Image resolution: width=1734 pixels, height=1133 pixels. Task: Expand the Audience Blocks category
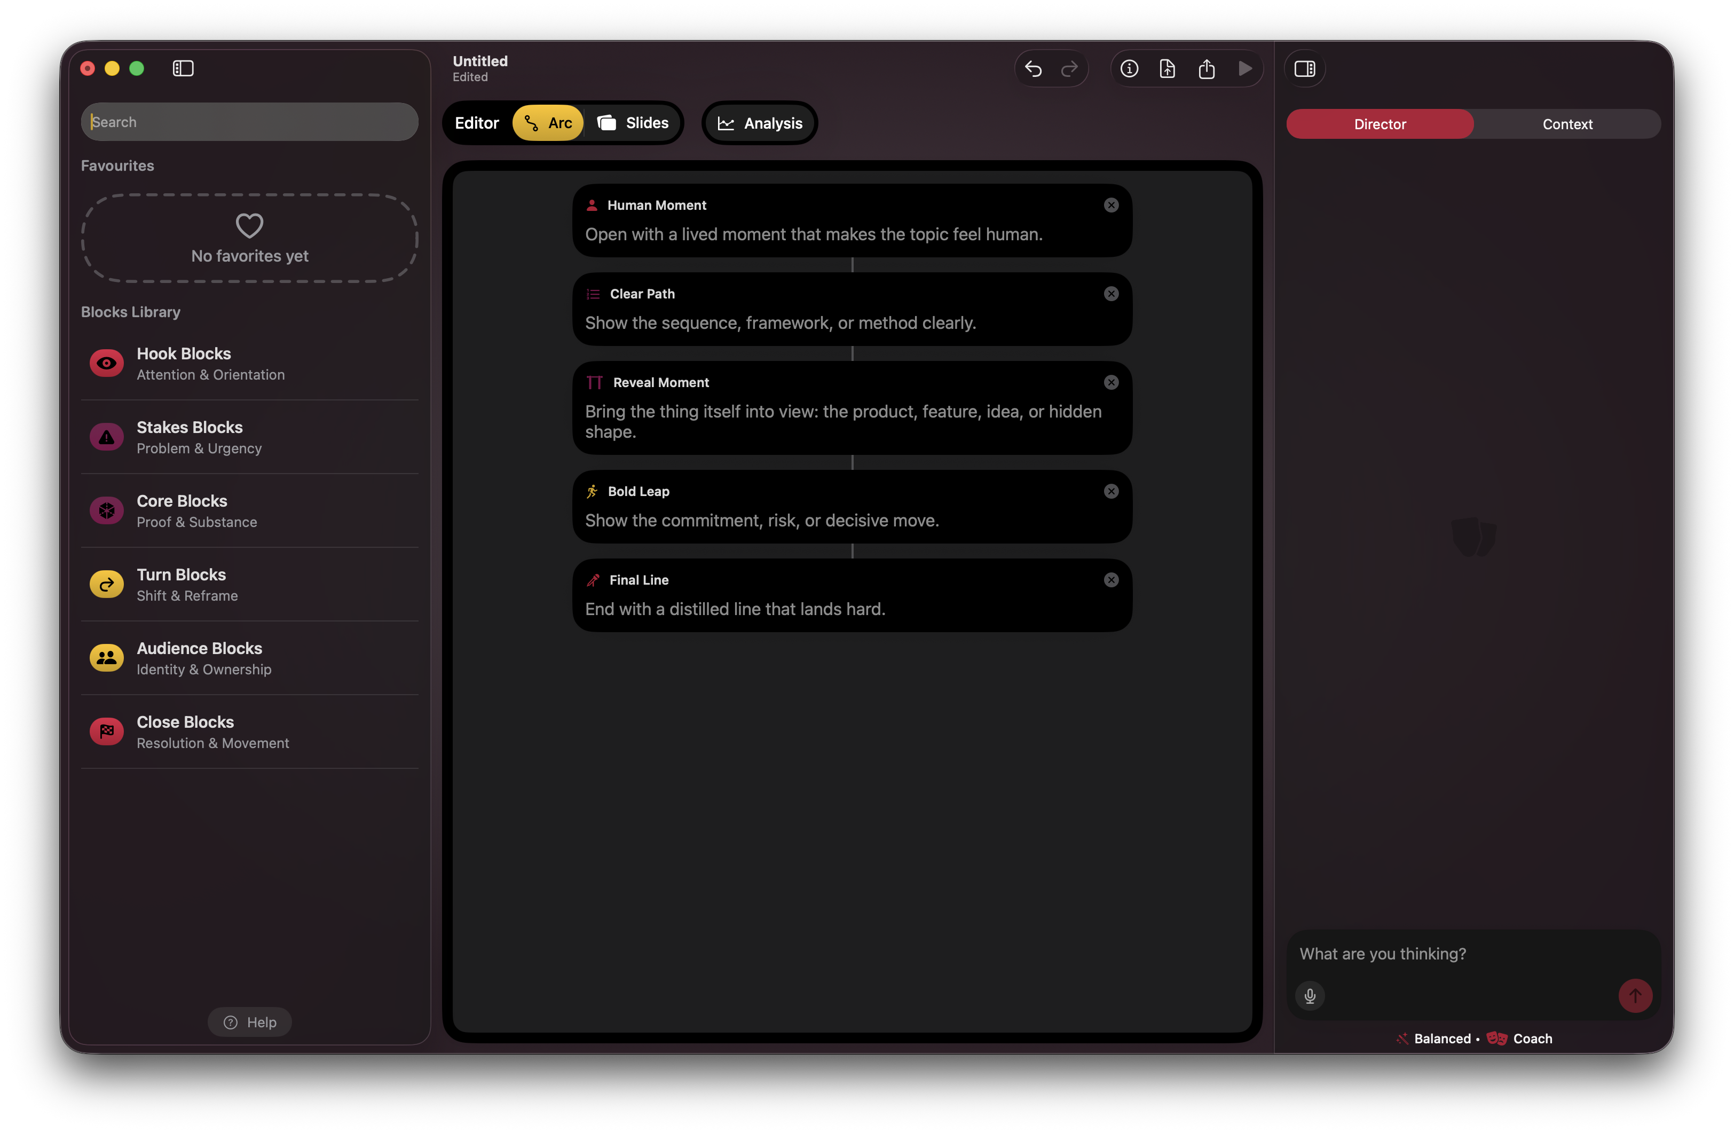click(249, 658)
